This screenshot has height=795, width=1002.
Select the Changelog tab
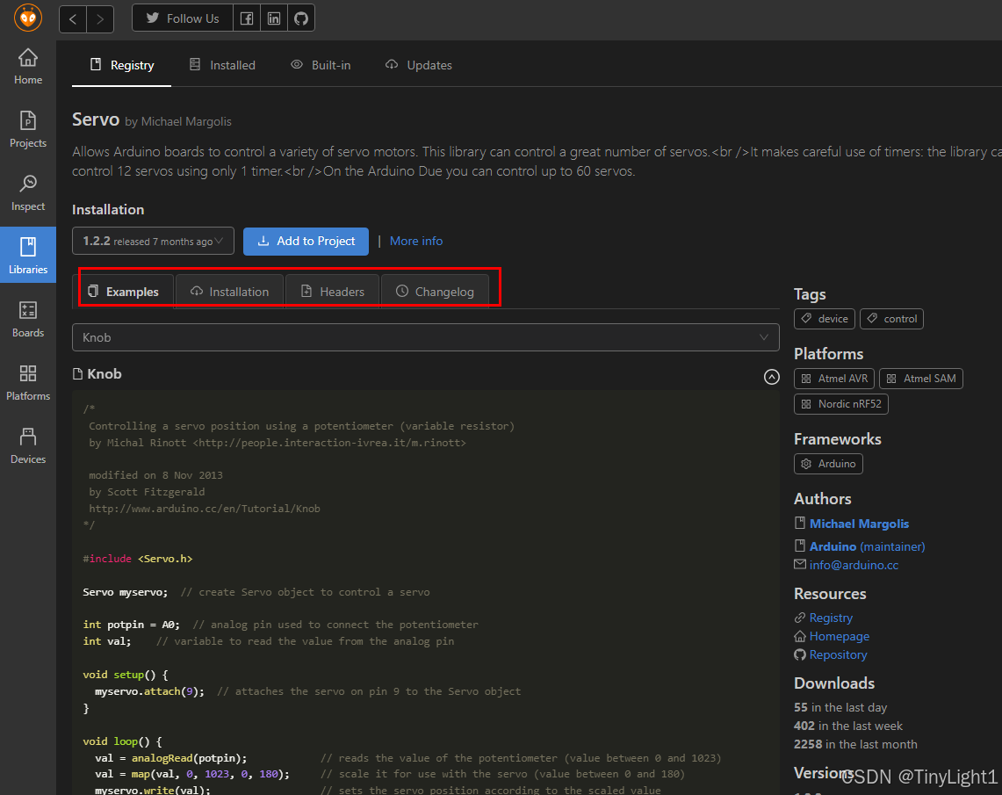click(x=436, y=292)
